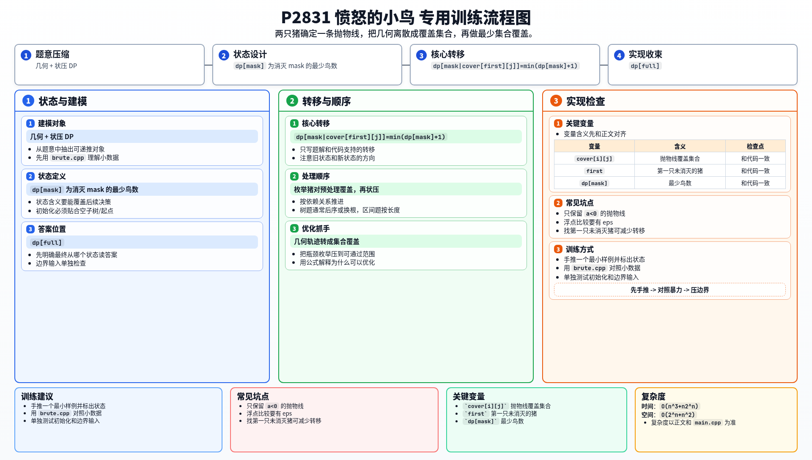The width and height of the screenshot is (812, 460).
Task: Select the blue circle 1 next to 状态与建模
Action: [x=28, y=101]
